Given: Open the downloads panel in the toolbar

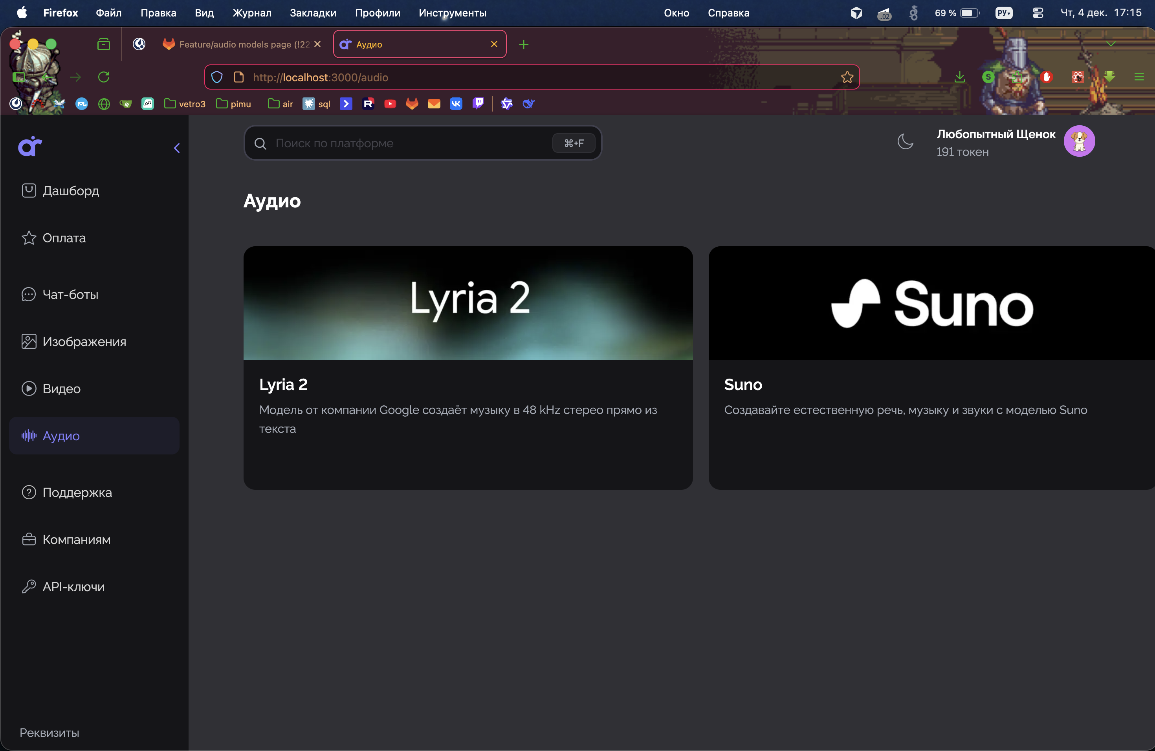Looking at the screenshot, I should (959, 77).
